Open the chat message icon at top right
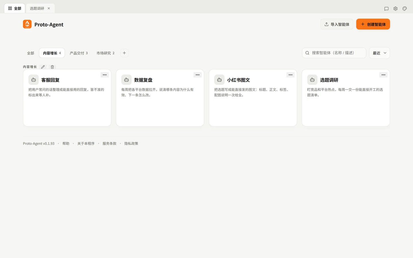This screenshot has width=413, height=258. pyautogui.click(x=386, y=9)
